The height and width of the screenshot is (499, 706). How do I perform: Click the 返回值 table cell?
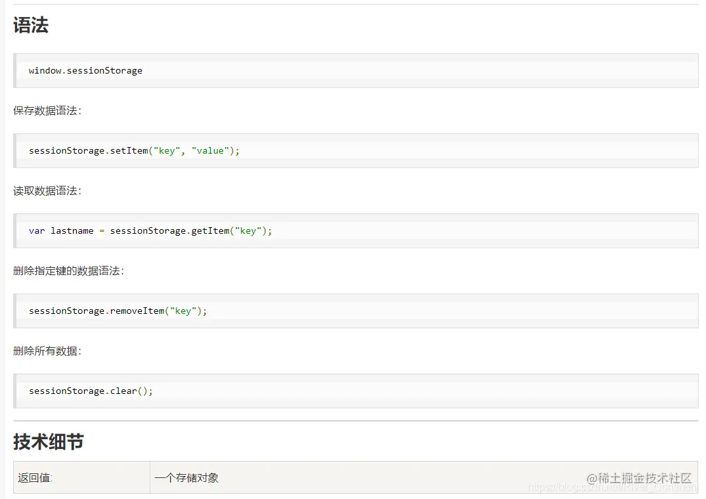click(x=81, y=477)
